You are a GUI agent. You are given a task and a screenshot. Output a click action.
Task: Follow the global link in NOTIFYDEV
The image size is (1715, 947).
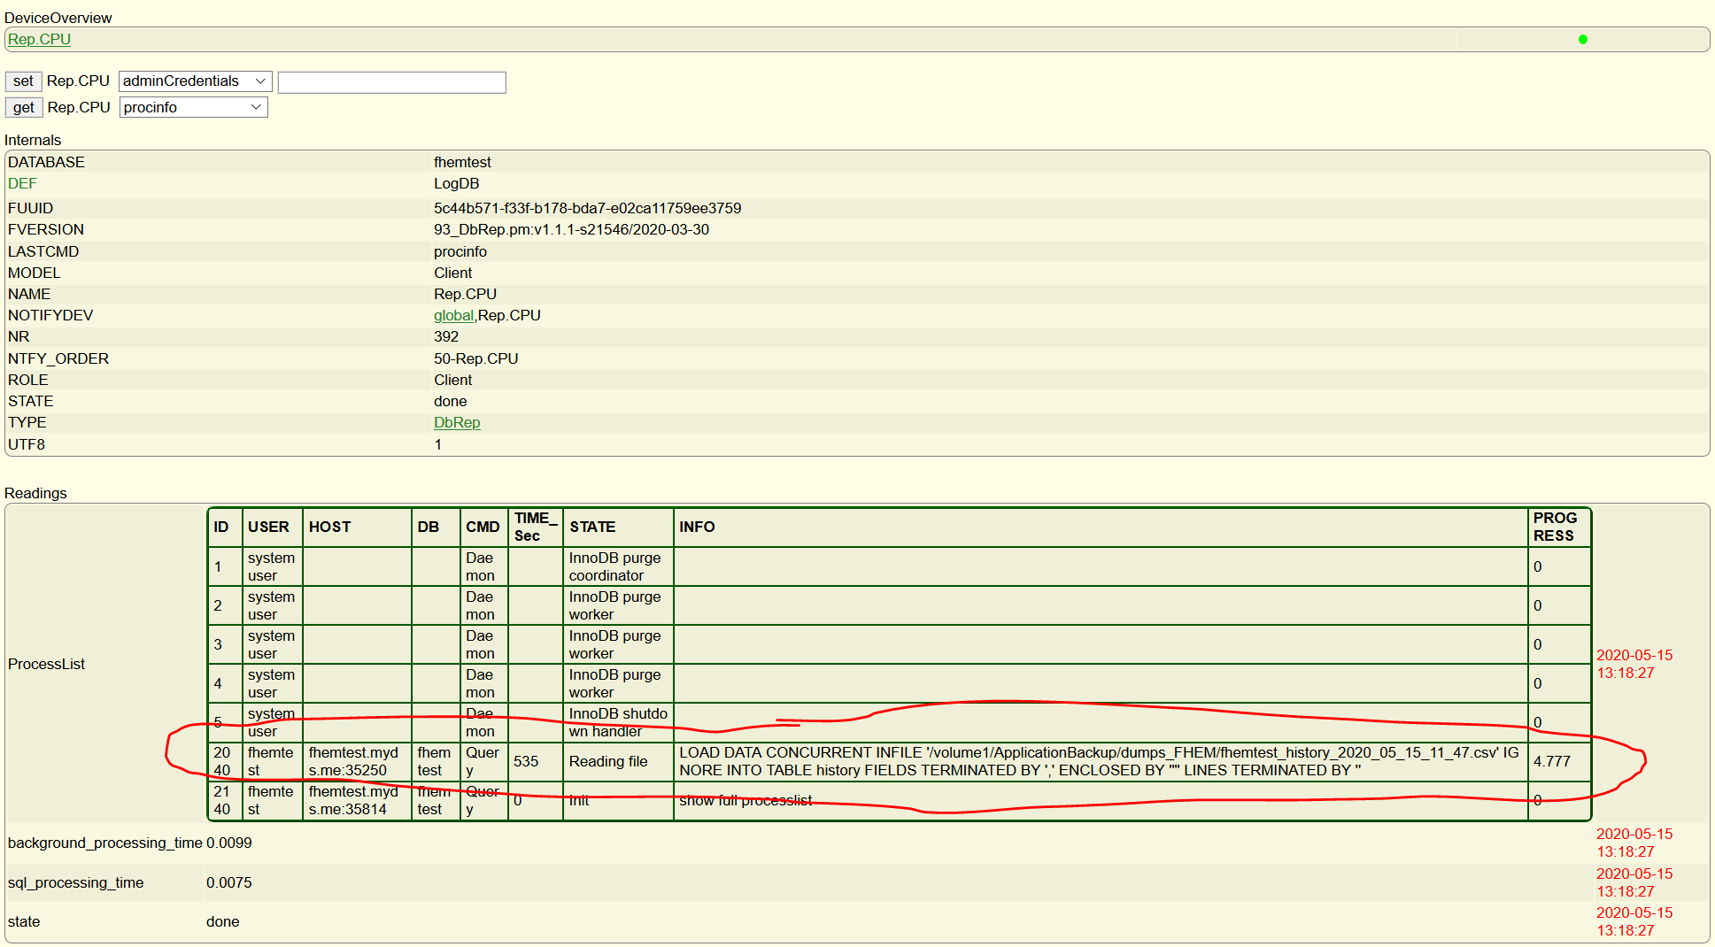[x=452, y=316]
